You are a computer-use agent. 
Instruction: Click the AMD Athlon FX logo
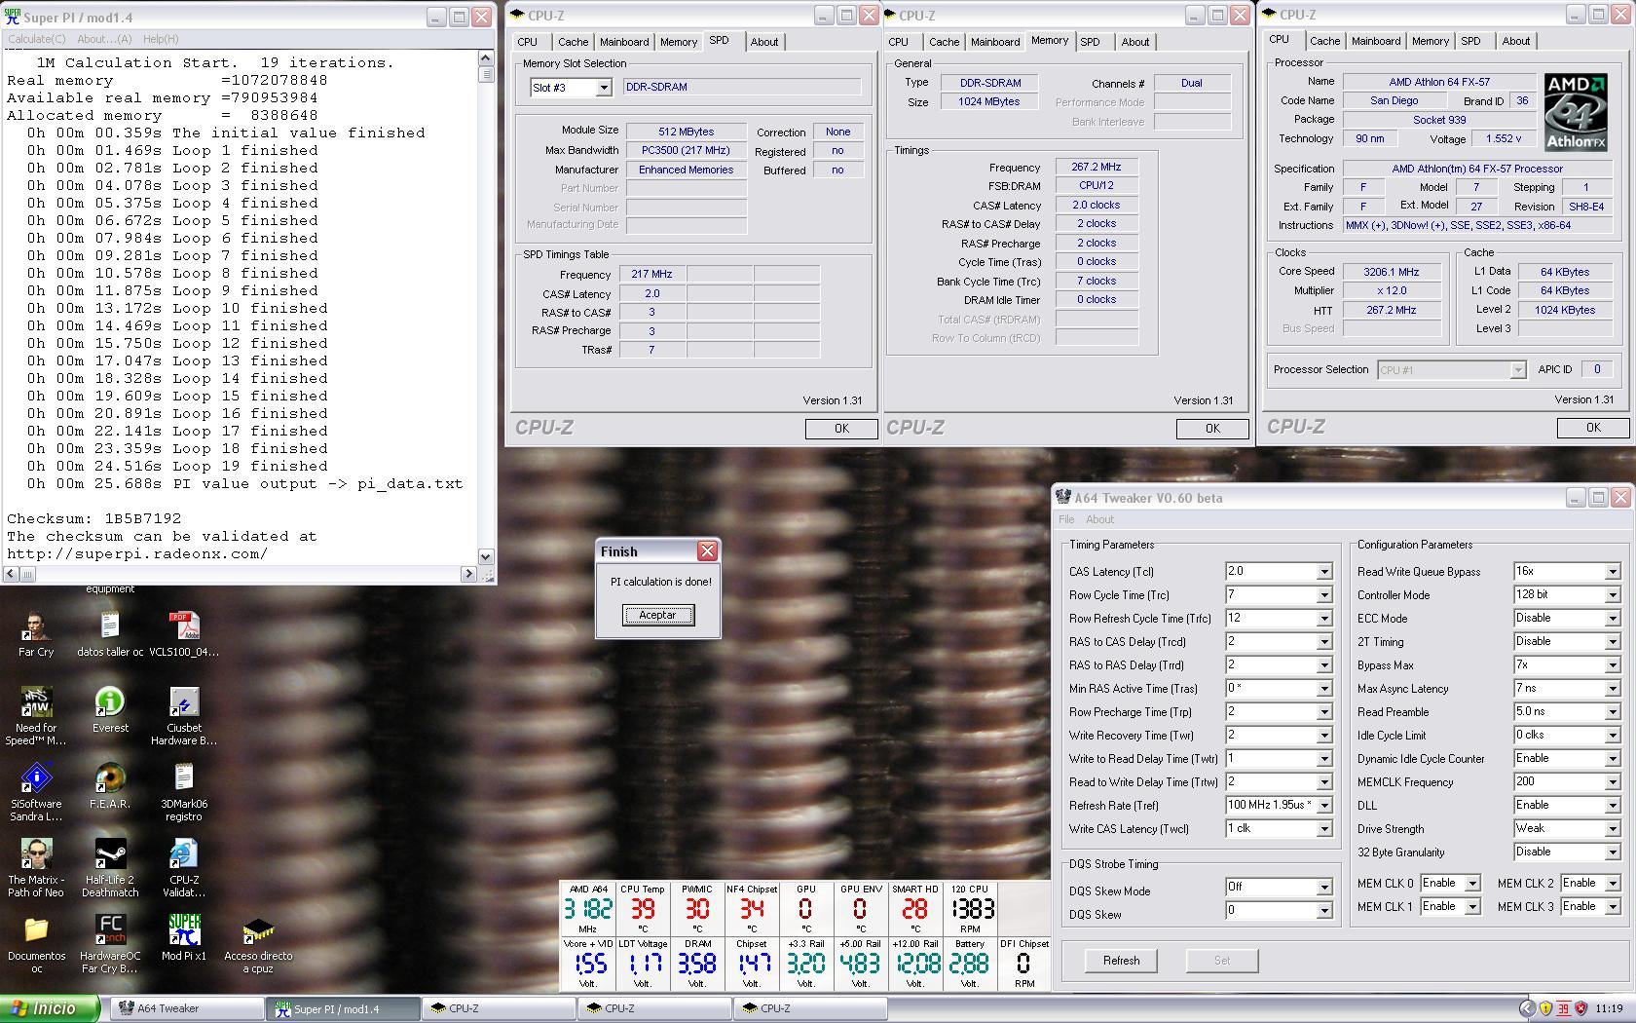pyautogui.click(x=1575, y=113)
